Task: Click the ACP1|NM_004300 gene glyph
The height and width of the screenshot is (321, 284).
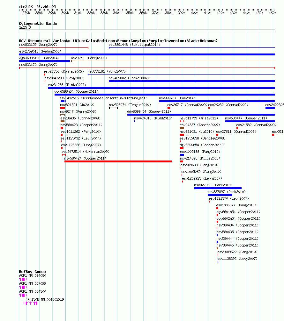Action: pos(23,295)
